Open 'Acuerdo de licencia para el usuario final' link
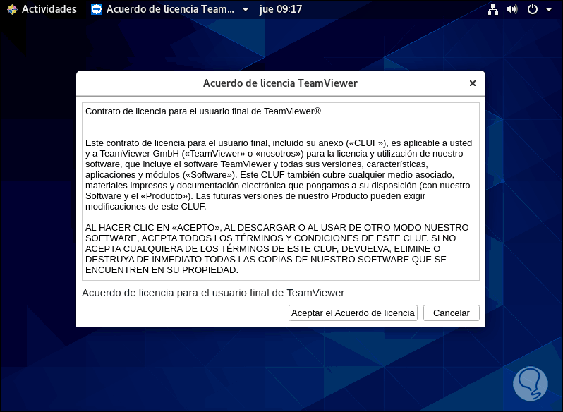The width and height of the screenshot is (563, 412). click(x=213, y=293)
